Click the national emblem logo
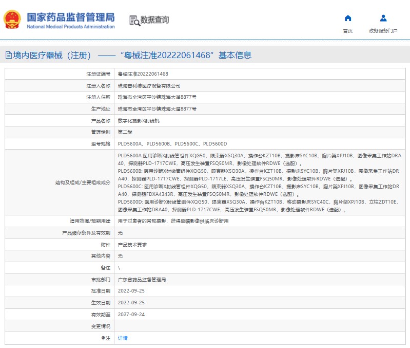Image resolution: width=410 pixels, height=348 pixels. [12, 20]
